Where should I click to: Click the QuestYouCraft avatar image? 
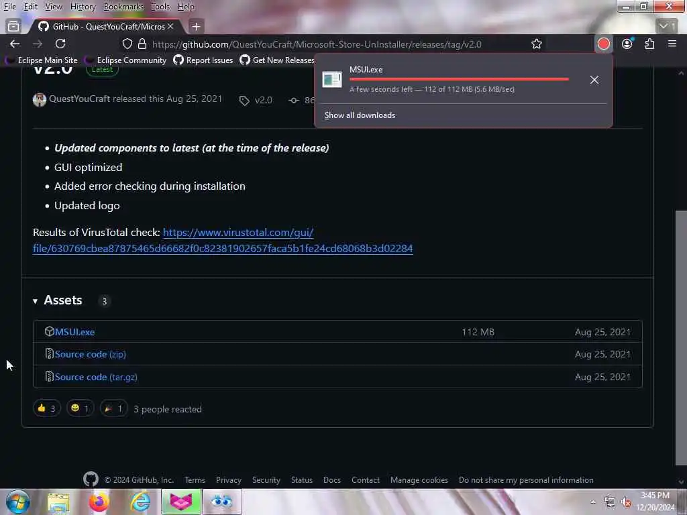pyautogui.click(x=40, y=100)
